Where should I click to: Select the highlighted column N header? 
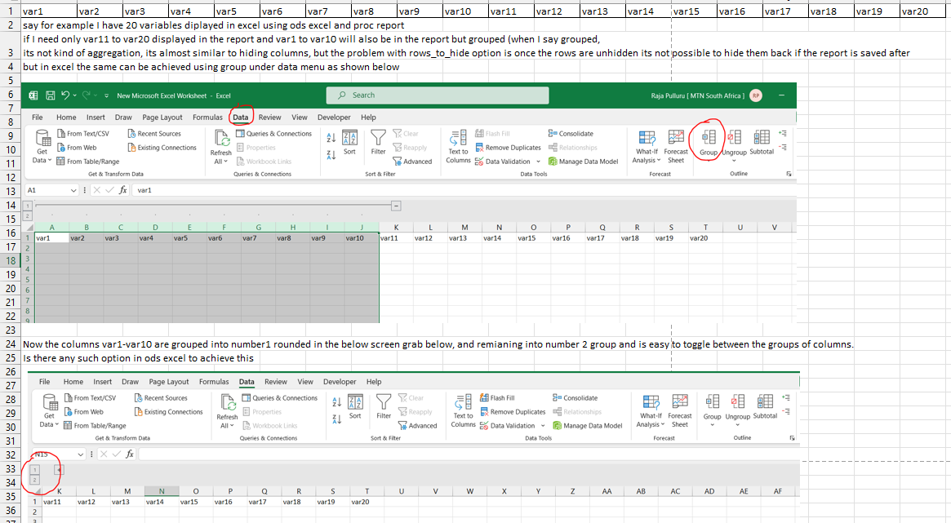point(162,490)
